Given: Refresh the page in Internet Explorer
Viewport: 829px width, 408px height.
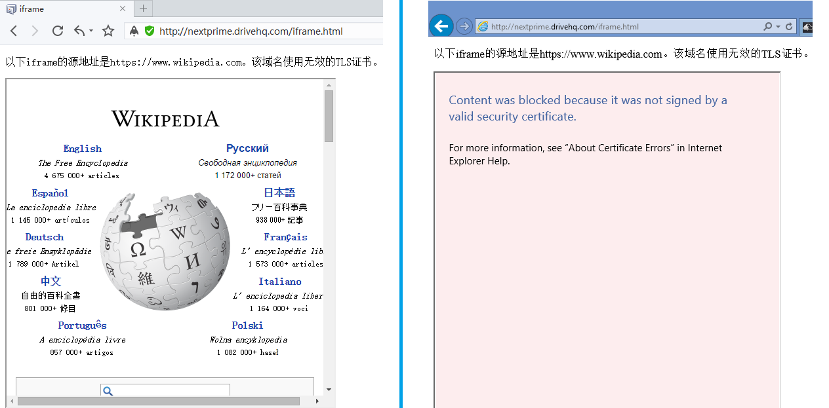Looking at the screenshot, I should [789, 27].
